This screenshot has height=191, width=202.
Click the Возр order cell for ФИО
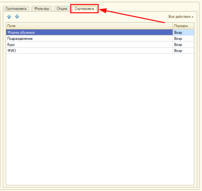(183, 51)
